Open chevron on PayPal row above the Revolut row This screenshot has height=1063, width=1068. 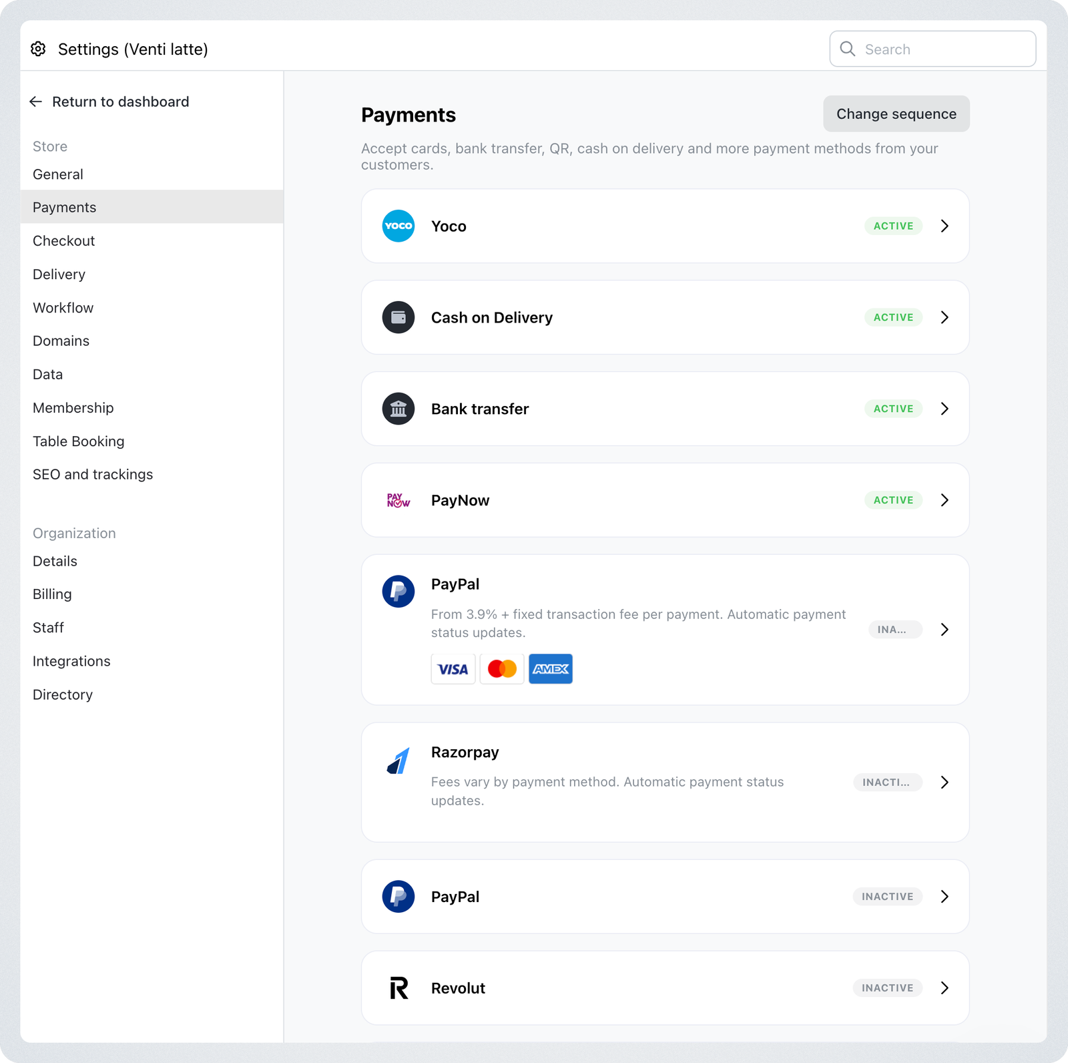[945, 897]
